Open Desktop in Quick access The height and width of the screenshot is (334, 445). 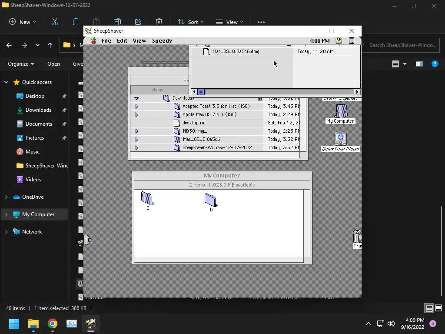tap(35, 96)
